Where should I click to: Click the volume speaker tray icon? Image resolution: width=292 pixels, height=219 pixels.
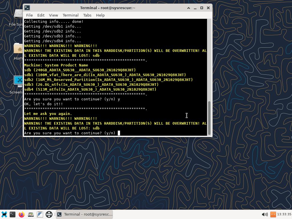pos(265,214)
